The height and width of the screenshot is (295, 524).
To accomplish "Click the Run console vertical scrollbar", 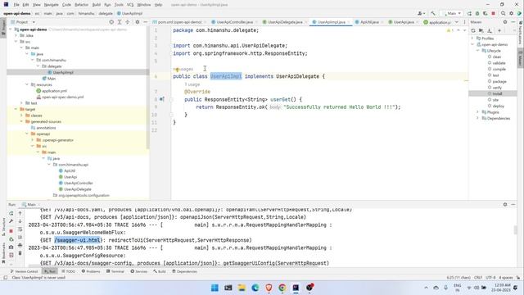I will [x=516, y=229].
